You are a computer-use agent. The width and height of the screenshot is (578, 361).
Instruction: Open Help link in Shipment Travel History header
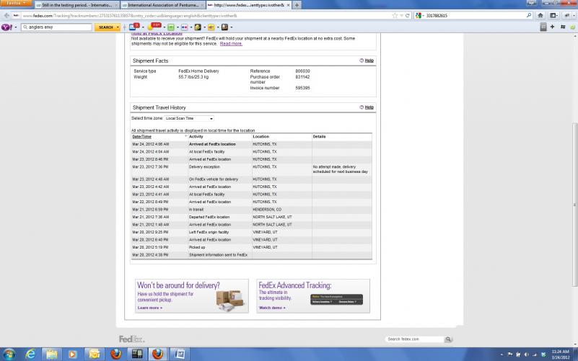pos(369,107)
